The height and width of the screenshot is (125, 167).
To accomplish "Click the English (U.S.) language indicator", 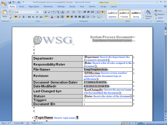I will [37, 123].
